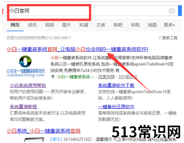Image resolution: width=184 pixels, height=143 pixels.
Task: Click laptop thumbnail of second result
Action: click(34, 139)
